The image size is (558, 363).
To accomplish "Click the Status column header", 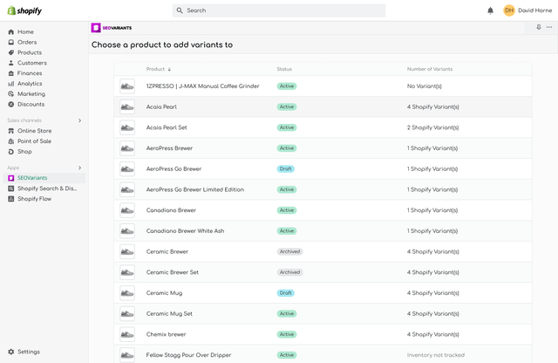I will click(x=284, y=69).
